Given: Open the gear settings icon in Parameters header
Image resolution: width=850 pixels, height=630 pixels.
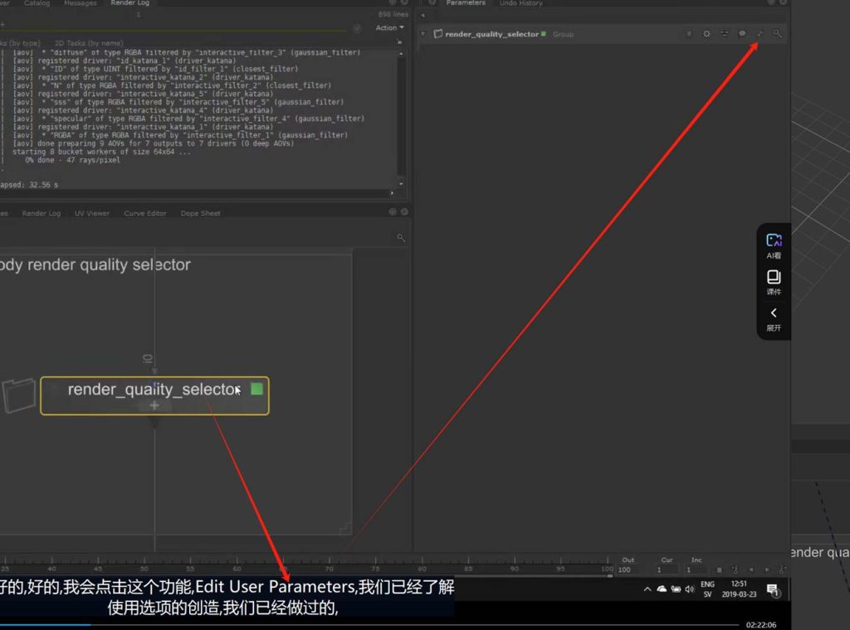Looking at the screenshot, I should coord(706,34).
